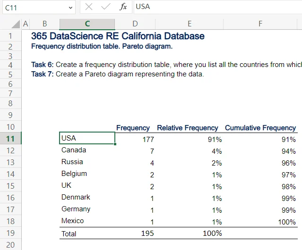Click the Canada cell

coord(87,150)
